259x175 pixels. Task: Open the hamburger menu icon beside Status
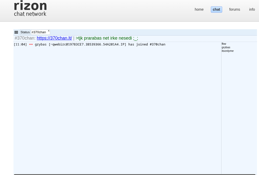pyautogui.click(x=16, y=32)
